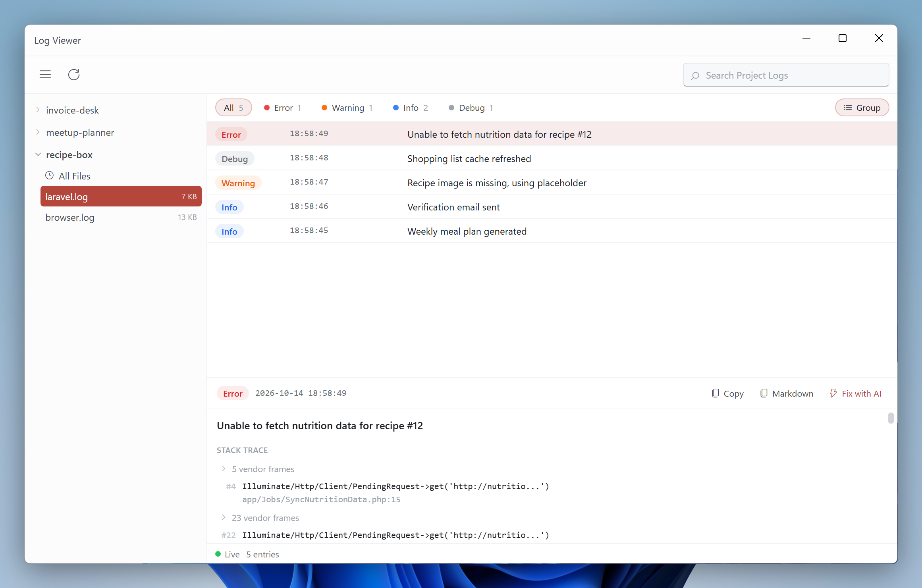Select Weekly meal plan generated entry
922x588 pixels.
click(552, 231)
